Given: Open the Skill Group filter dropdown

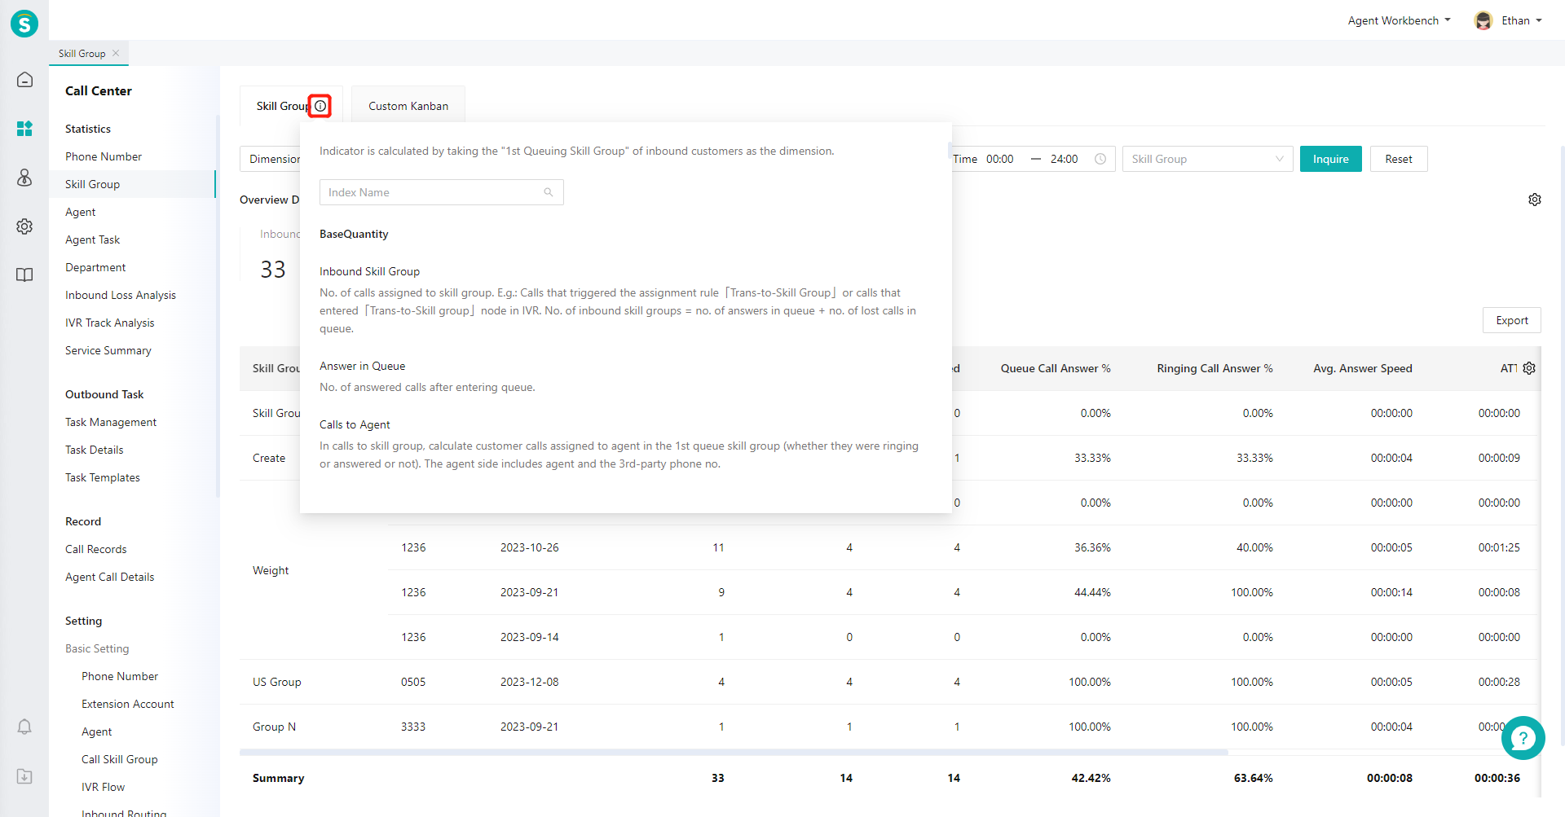Looking at the screenshot, I should (1207, 159).
